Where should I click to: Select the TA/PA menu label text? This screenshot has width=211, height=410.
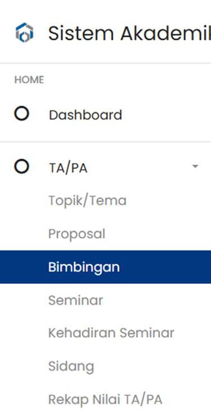(68, 168)
